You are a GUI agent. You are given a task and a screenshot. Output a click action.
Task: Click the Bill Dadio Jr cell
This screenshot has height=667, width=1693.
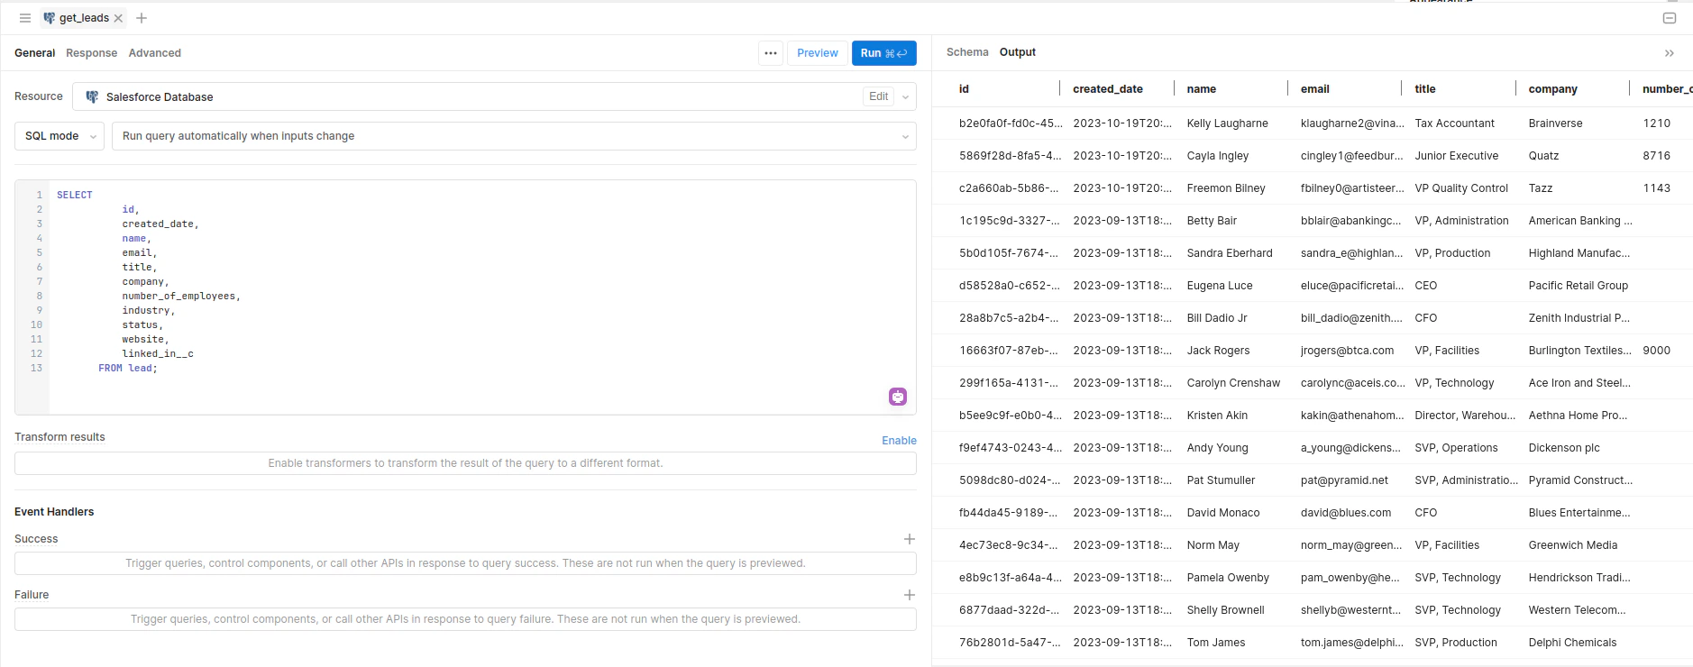click(x=1217, y=318)
